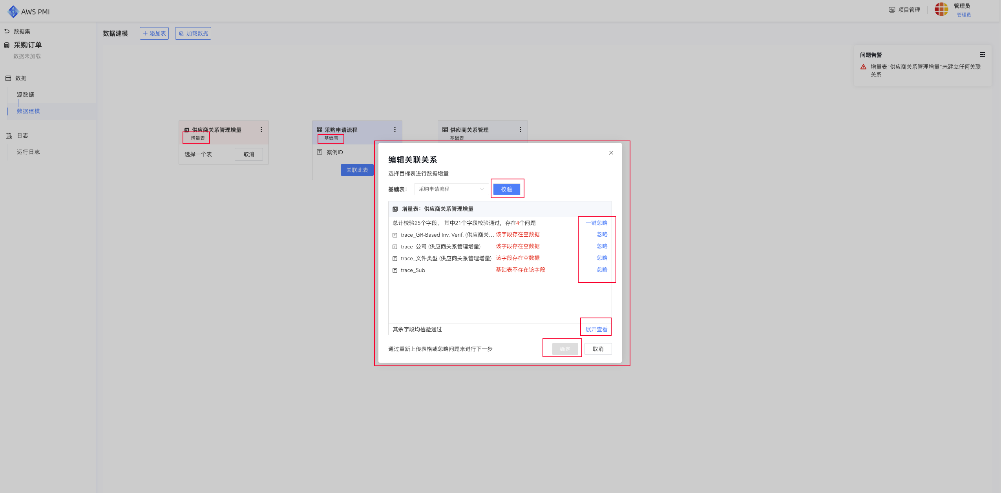This screenshot has width=1001, height=493.
Task: Click the disabled 确定 button in dialog
Action: tap(565, 349)
